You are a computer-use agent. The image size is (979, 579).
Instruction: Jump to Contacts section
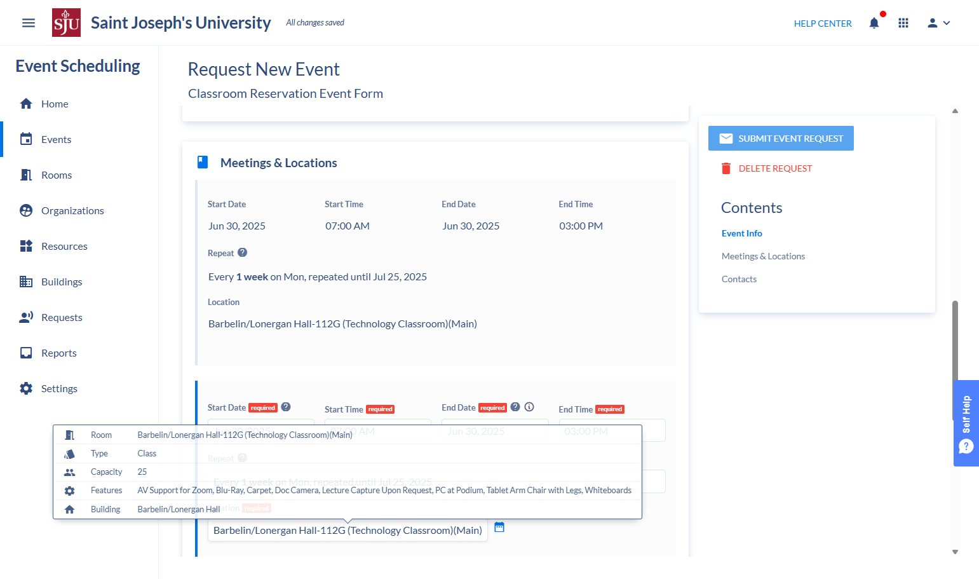pos(739,279)
